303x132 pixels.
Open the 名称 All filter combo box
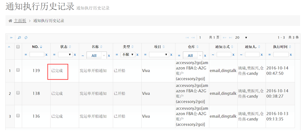96,56
